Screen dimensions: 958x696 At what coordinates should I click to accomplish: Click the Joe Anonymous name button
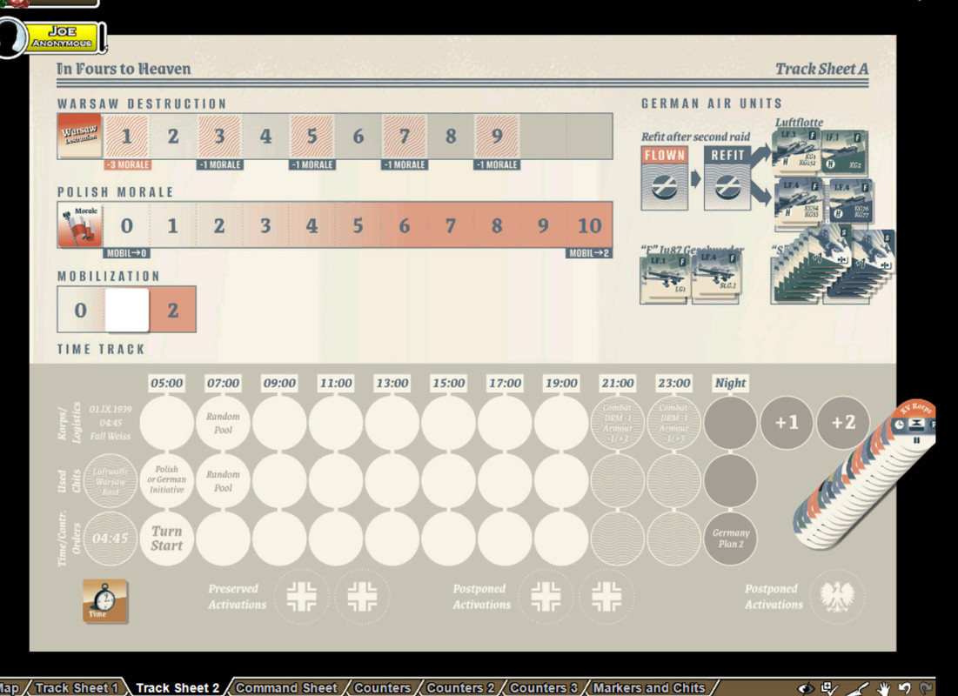point(63,37)
